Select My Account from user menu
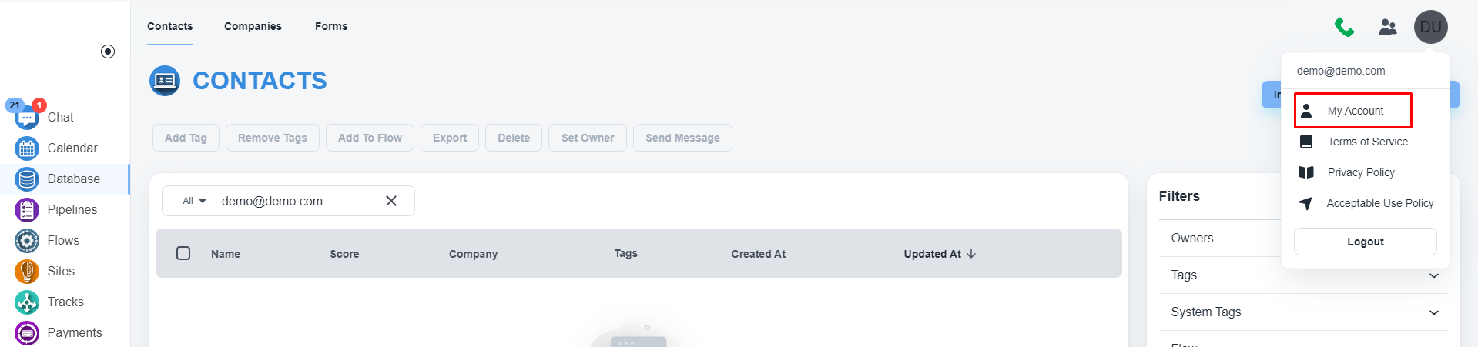The width and height of the screenshot is (1478, 347). [x=1354, y=111]
